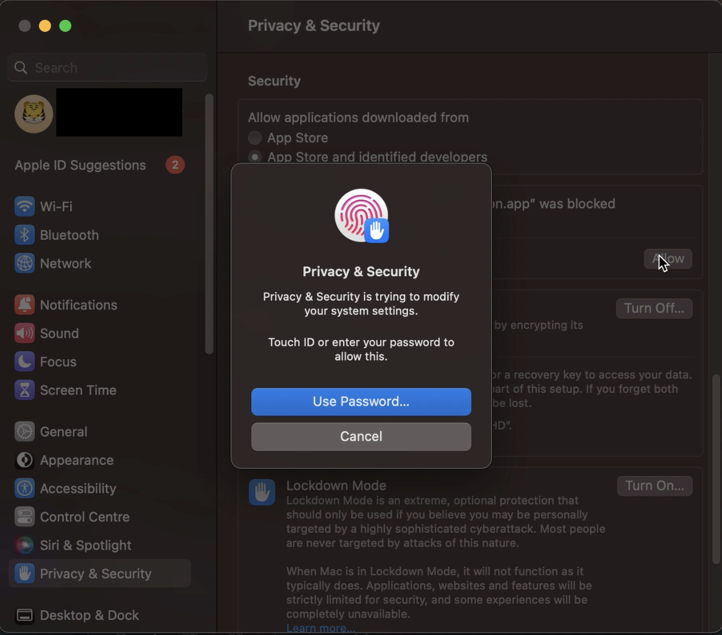The width and height of the screenshot is (722, 635).
Task: Select Wi-Fi label in sidebar
Action: [56, 206]
